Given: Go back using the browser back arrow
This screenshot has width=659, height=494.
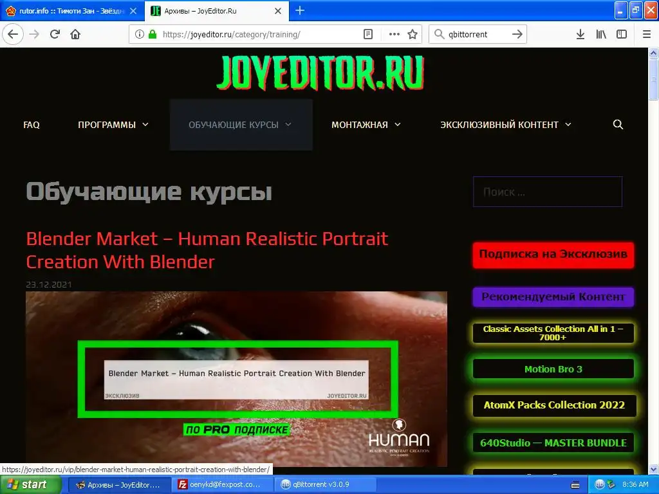Looking at the screenshot, I should click(13, 34).
